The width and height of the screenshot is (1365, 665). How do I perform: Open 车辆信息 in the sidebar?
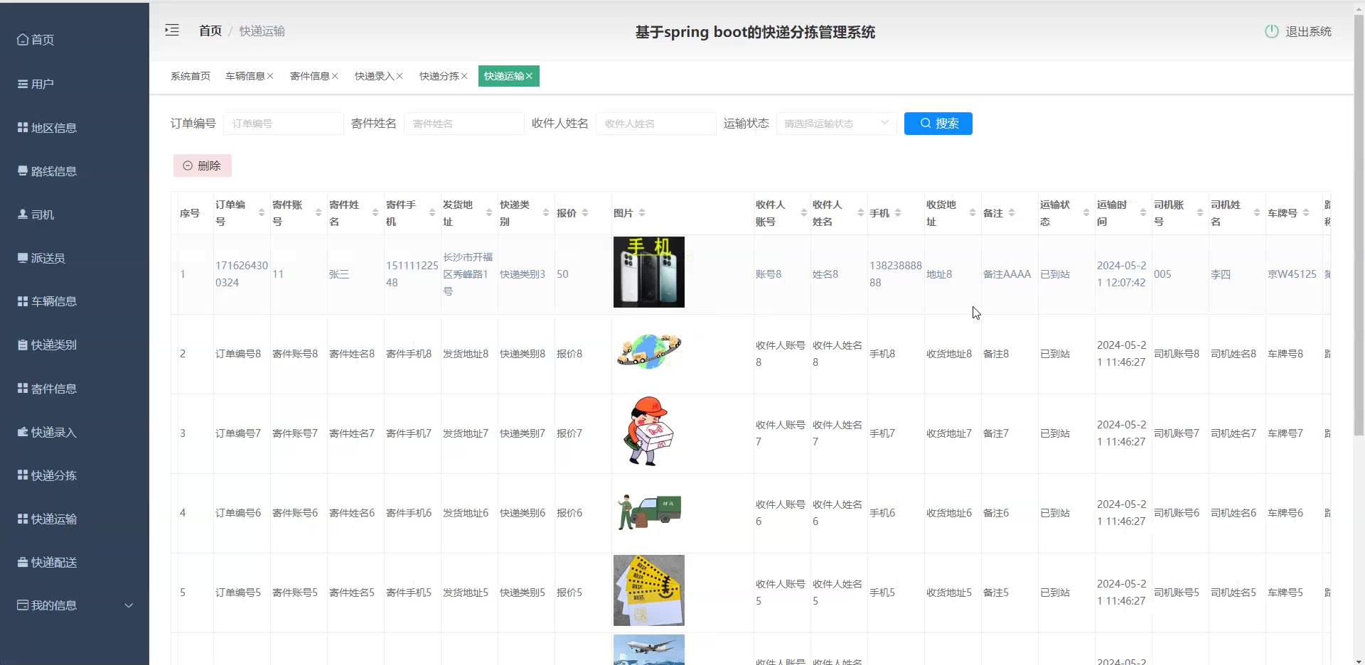pos(75,301)
